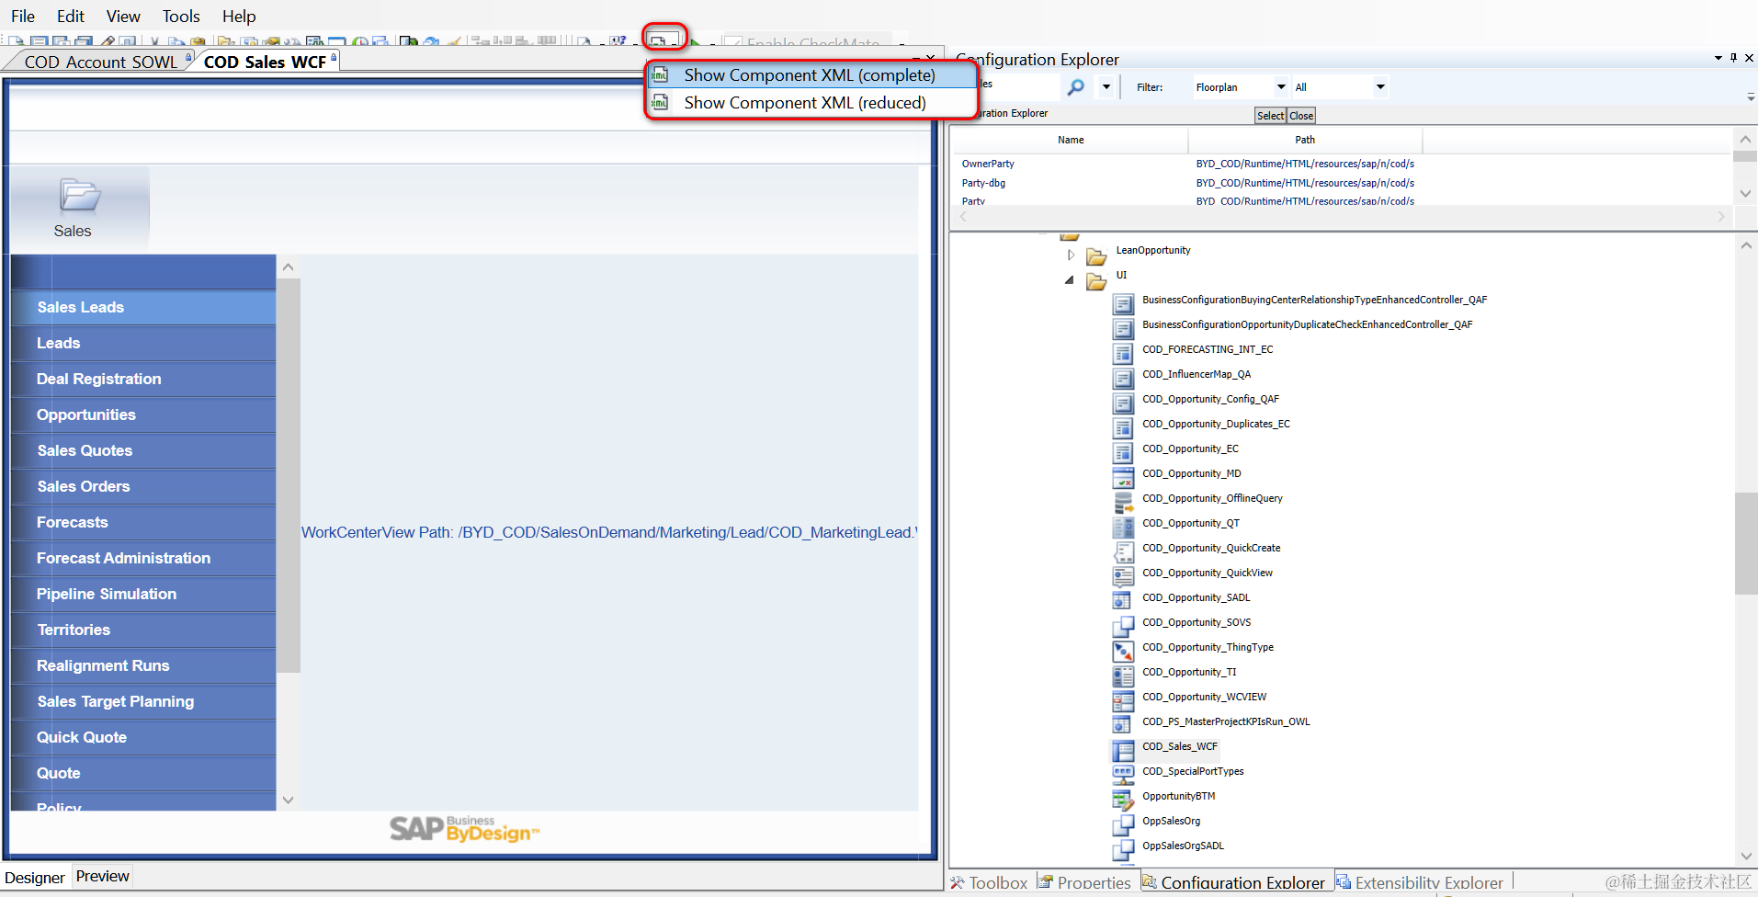Switch to the Designer tab

(35, 878)
